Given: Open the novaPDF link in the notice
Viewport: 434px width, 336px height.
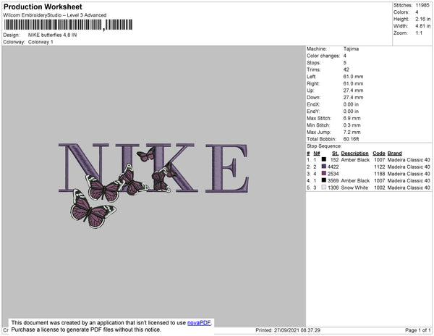Looking at the screenshot, I should coord(199,323).
